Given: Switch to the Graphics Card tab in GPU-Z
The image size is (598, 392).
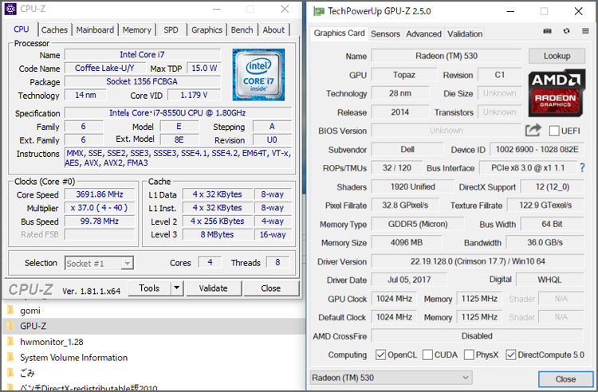Looking at the screenshot, I should (x=339, y=33).
